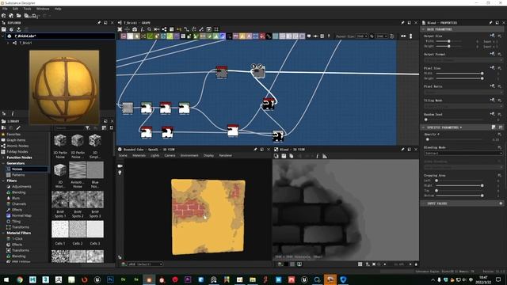Image resolution: width=507 pixels, height=285 pixels.
Task: Open the Help menu
Action: coord(58,9)
